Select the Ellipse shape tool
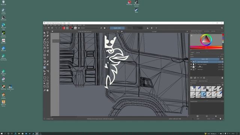The image size is (240, 135). [x=48, y=42]
